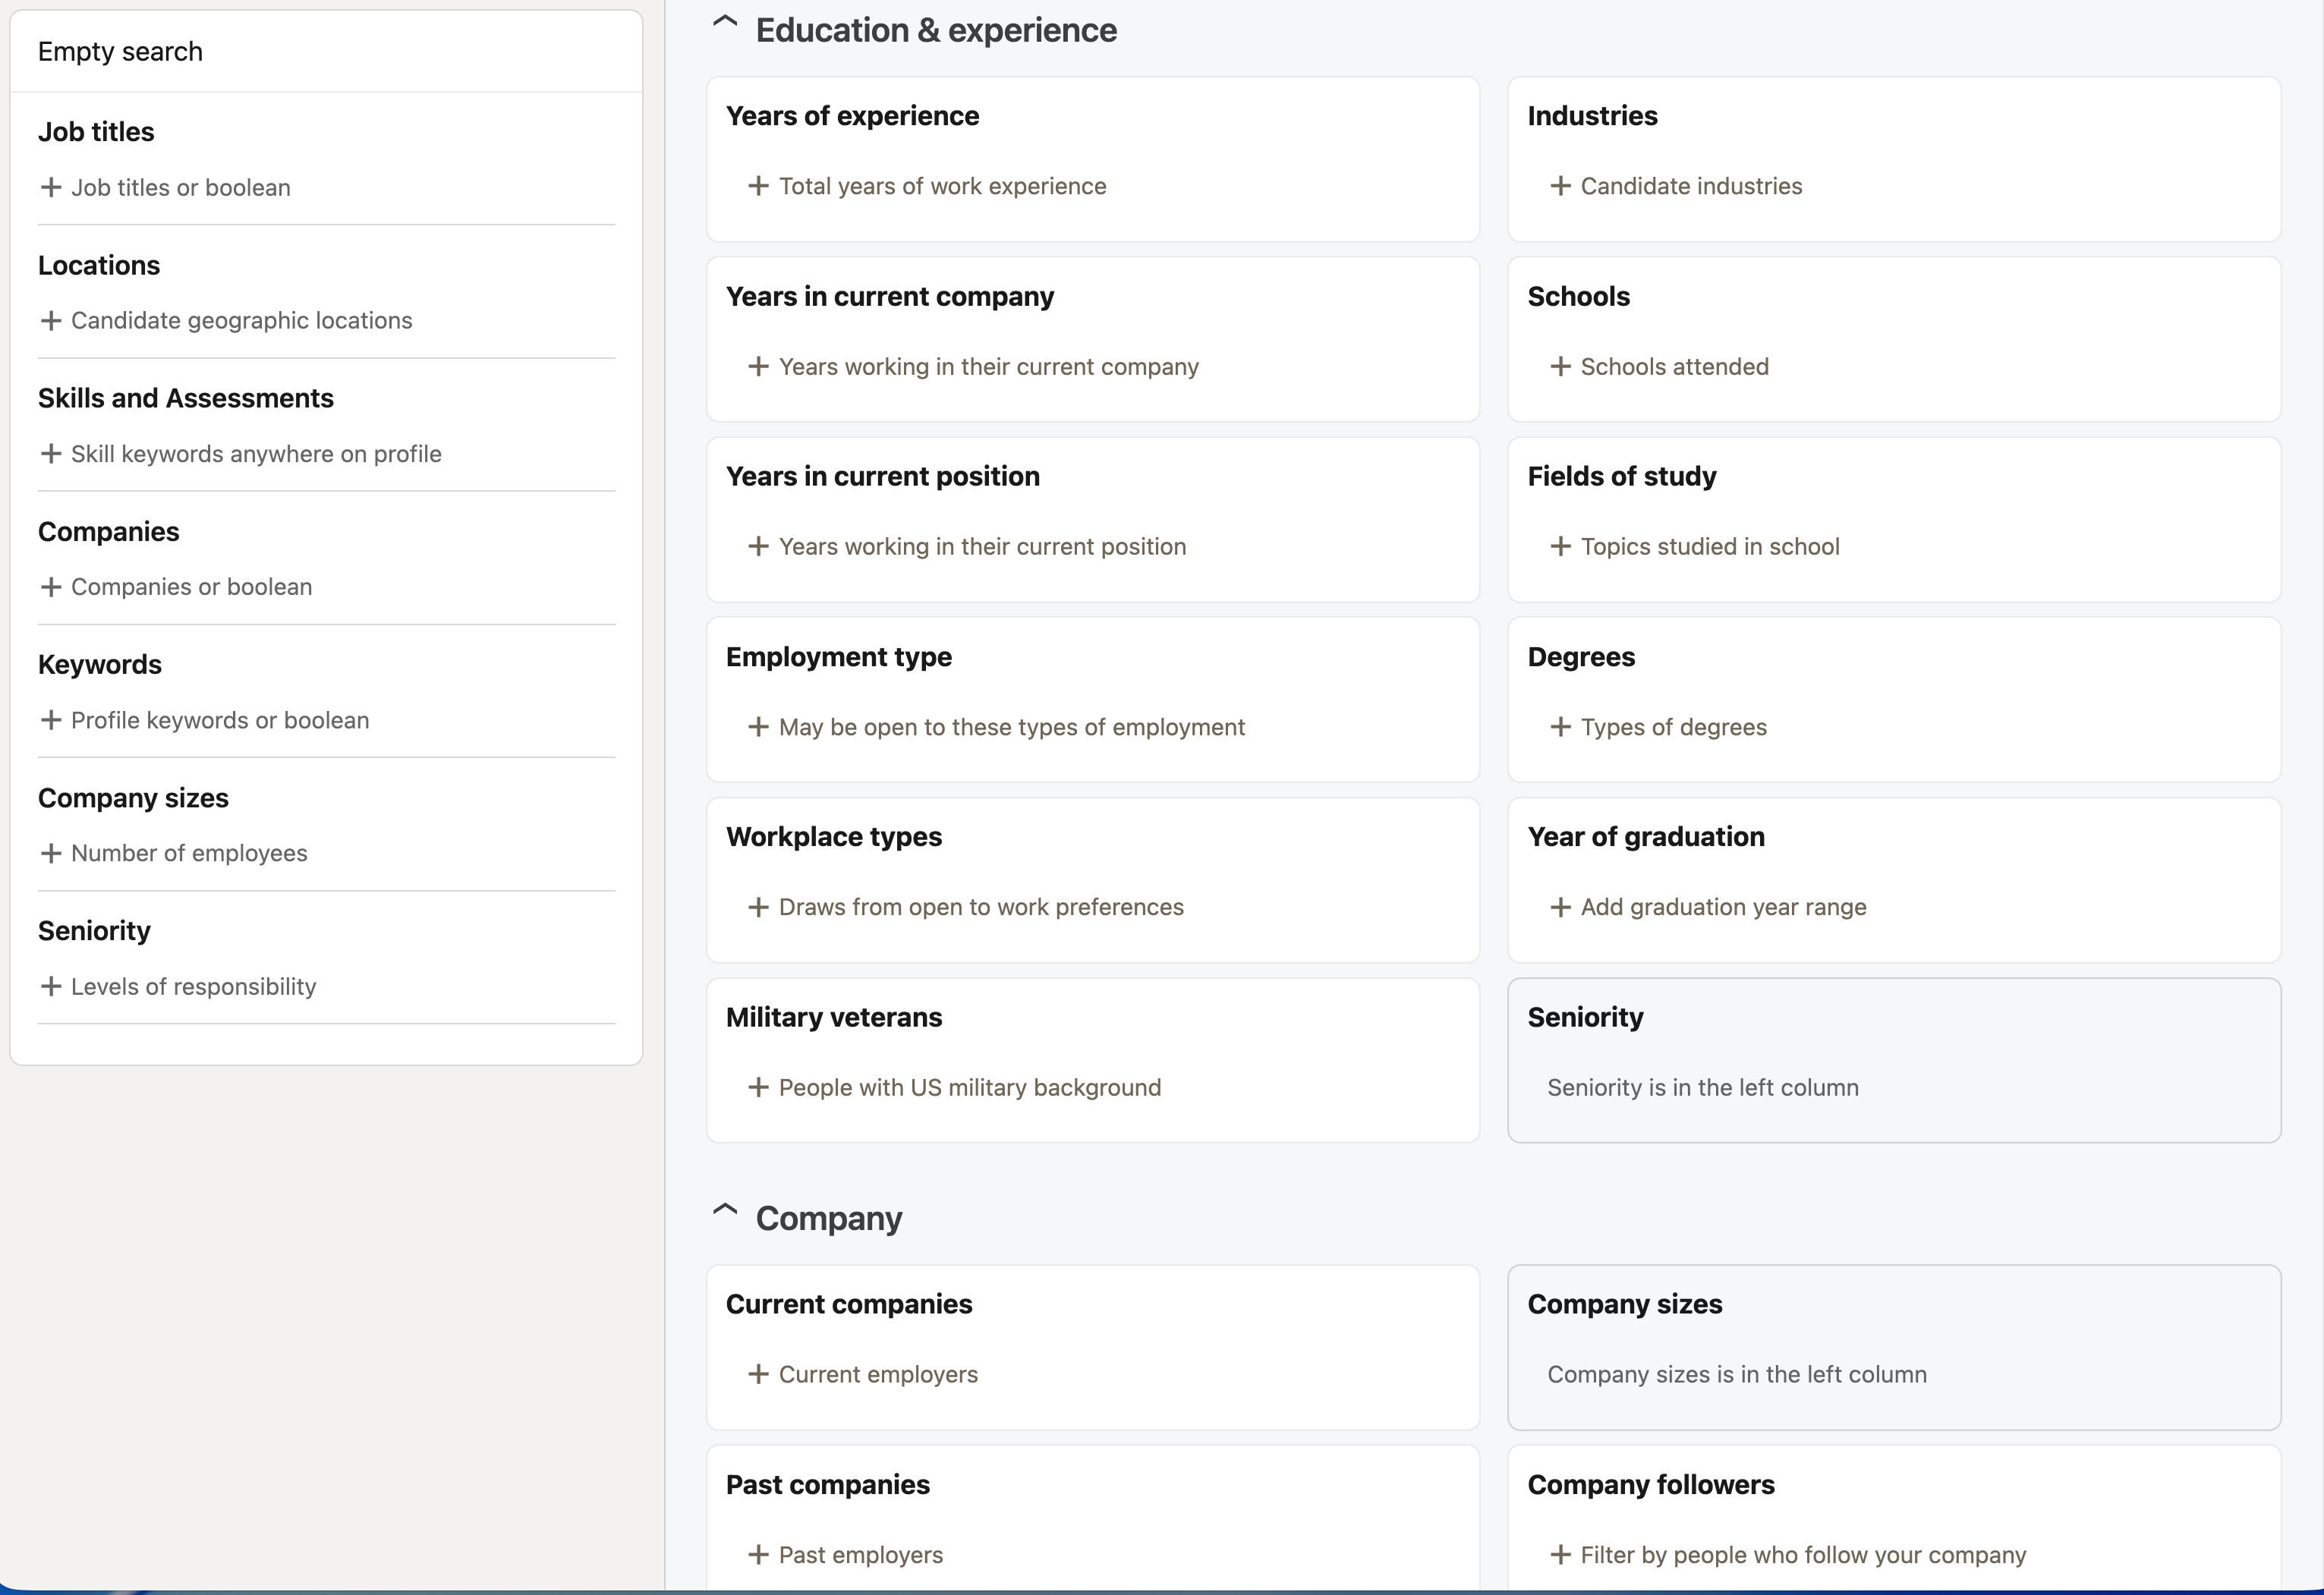Add Number of employees filter
2324x1595 pixels.
188,853
